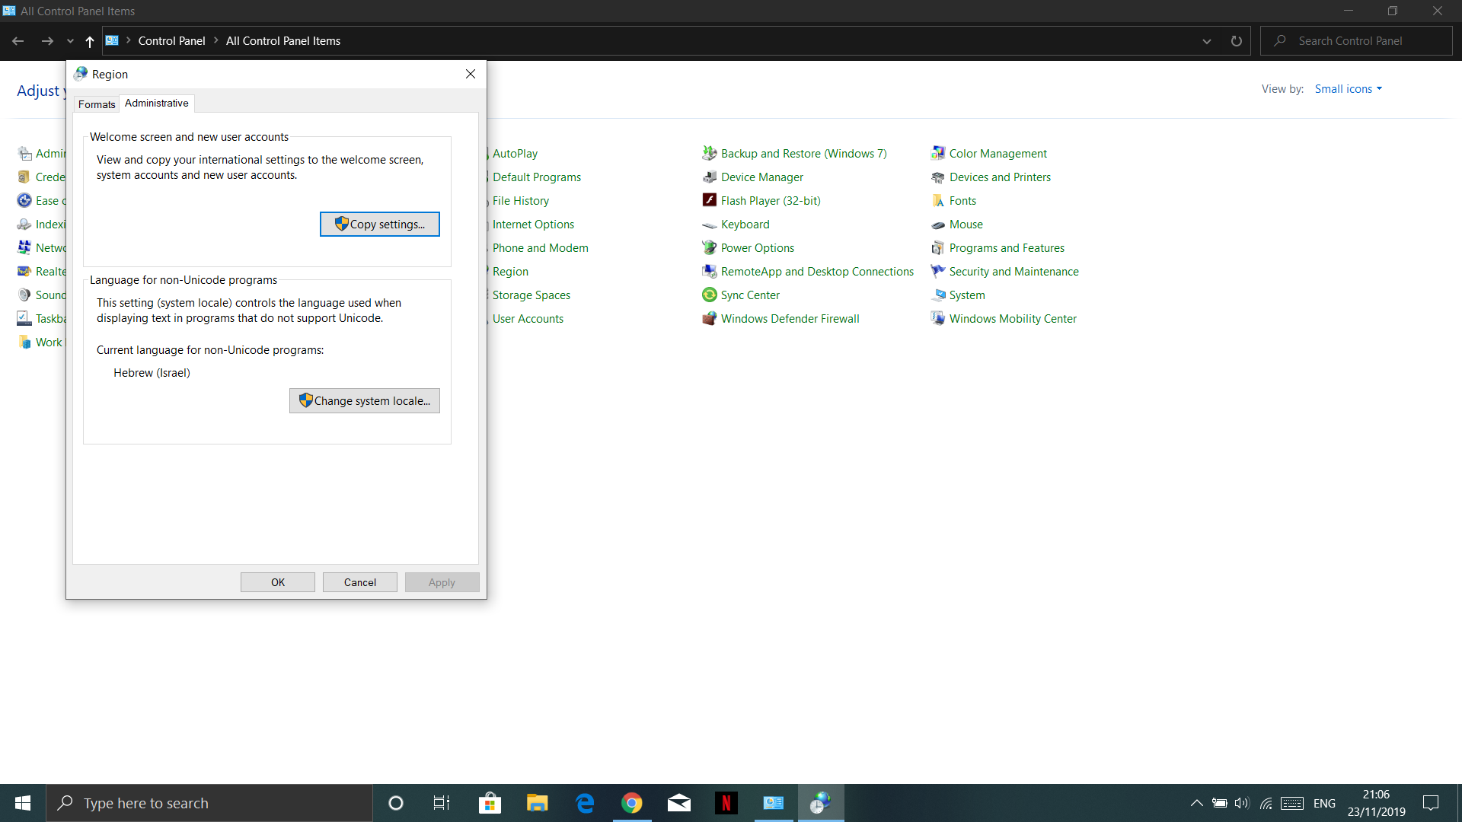Open the Keyboard settings icon
Screen dimensions: 1462x822
point(709,224)
